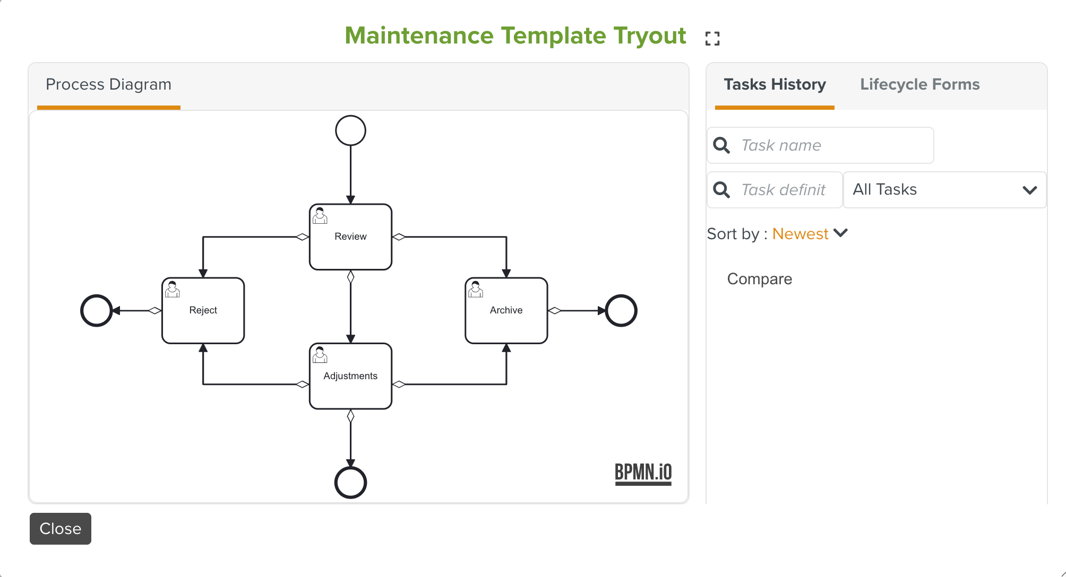The height and width of the screenshot is (577, 1066).
Task: Select the Process Diagram tab
Action: click(108, 84)
